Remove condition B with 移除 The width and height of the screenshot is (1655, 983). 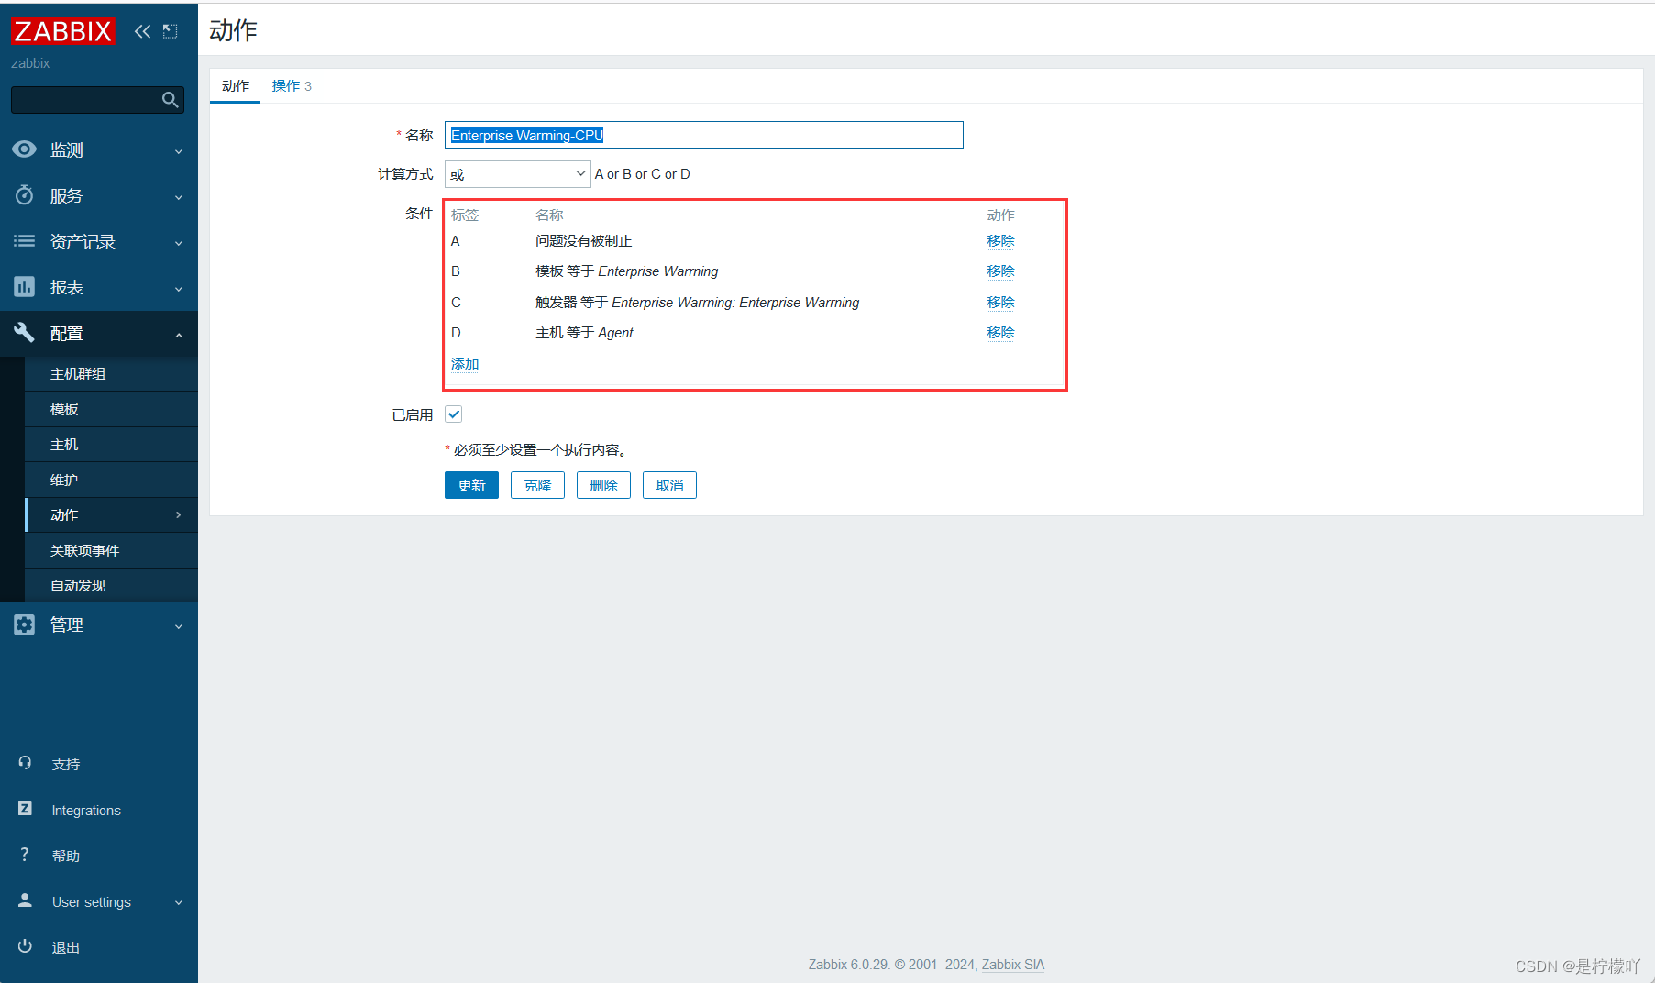click(x=1000, y=271)
